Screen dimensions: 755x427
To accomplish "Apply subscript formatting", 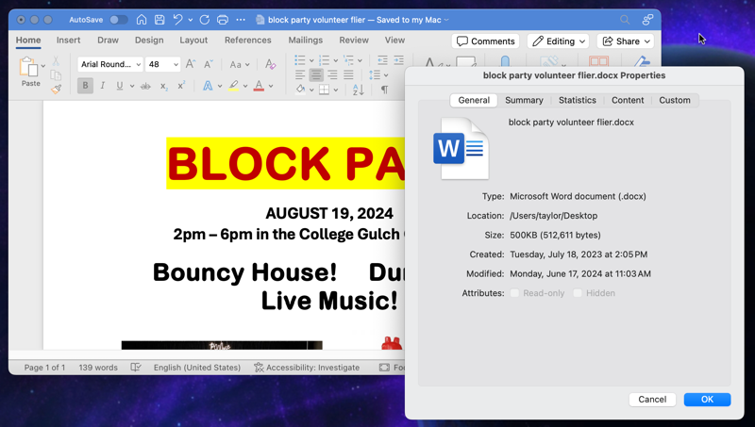I will 164,86.
